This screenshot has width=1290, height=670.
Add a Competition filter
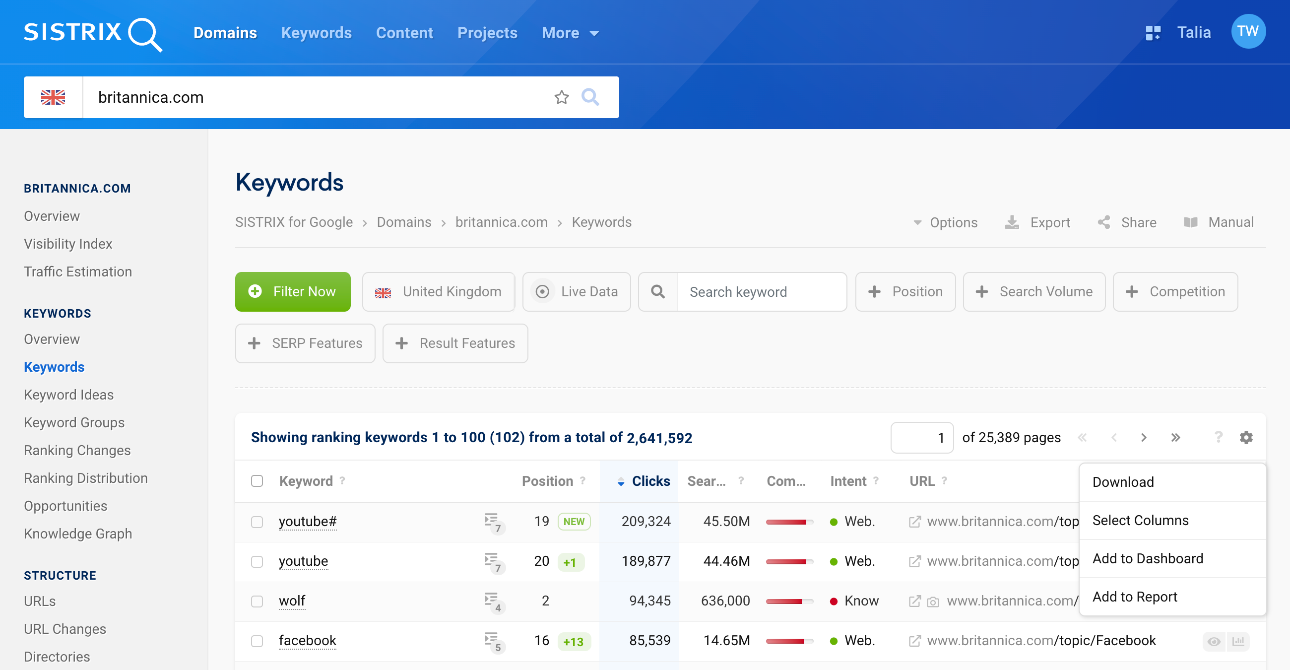click(x=1175, y=292)
